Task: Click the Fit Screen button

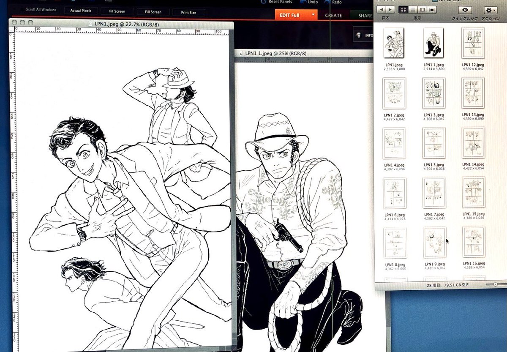Action: click(117, 11)
